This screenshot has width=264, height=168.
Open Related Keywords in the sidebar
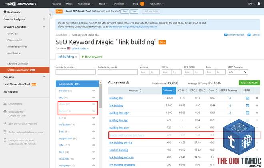[17, 47]
